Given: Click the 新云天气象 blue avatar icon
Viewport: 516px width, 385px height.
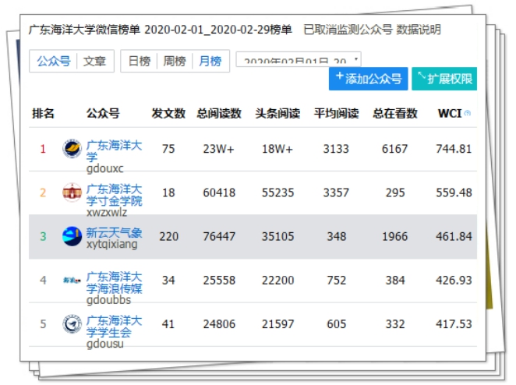Looking at the screenshot, I should coord(72,236).
